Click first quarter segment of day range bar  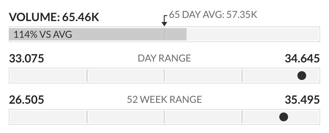[48, 76]
